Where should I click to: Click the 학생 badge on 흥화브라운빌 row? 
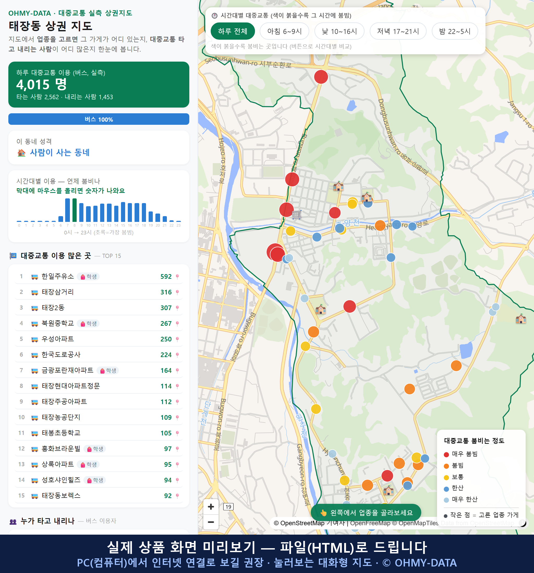click(95, 449)
